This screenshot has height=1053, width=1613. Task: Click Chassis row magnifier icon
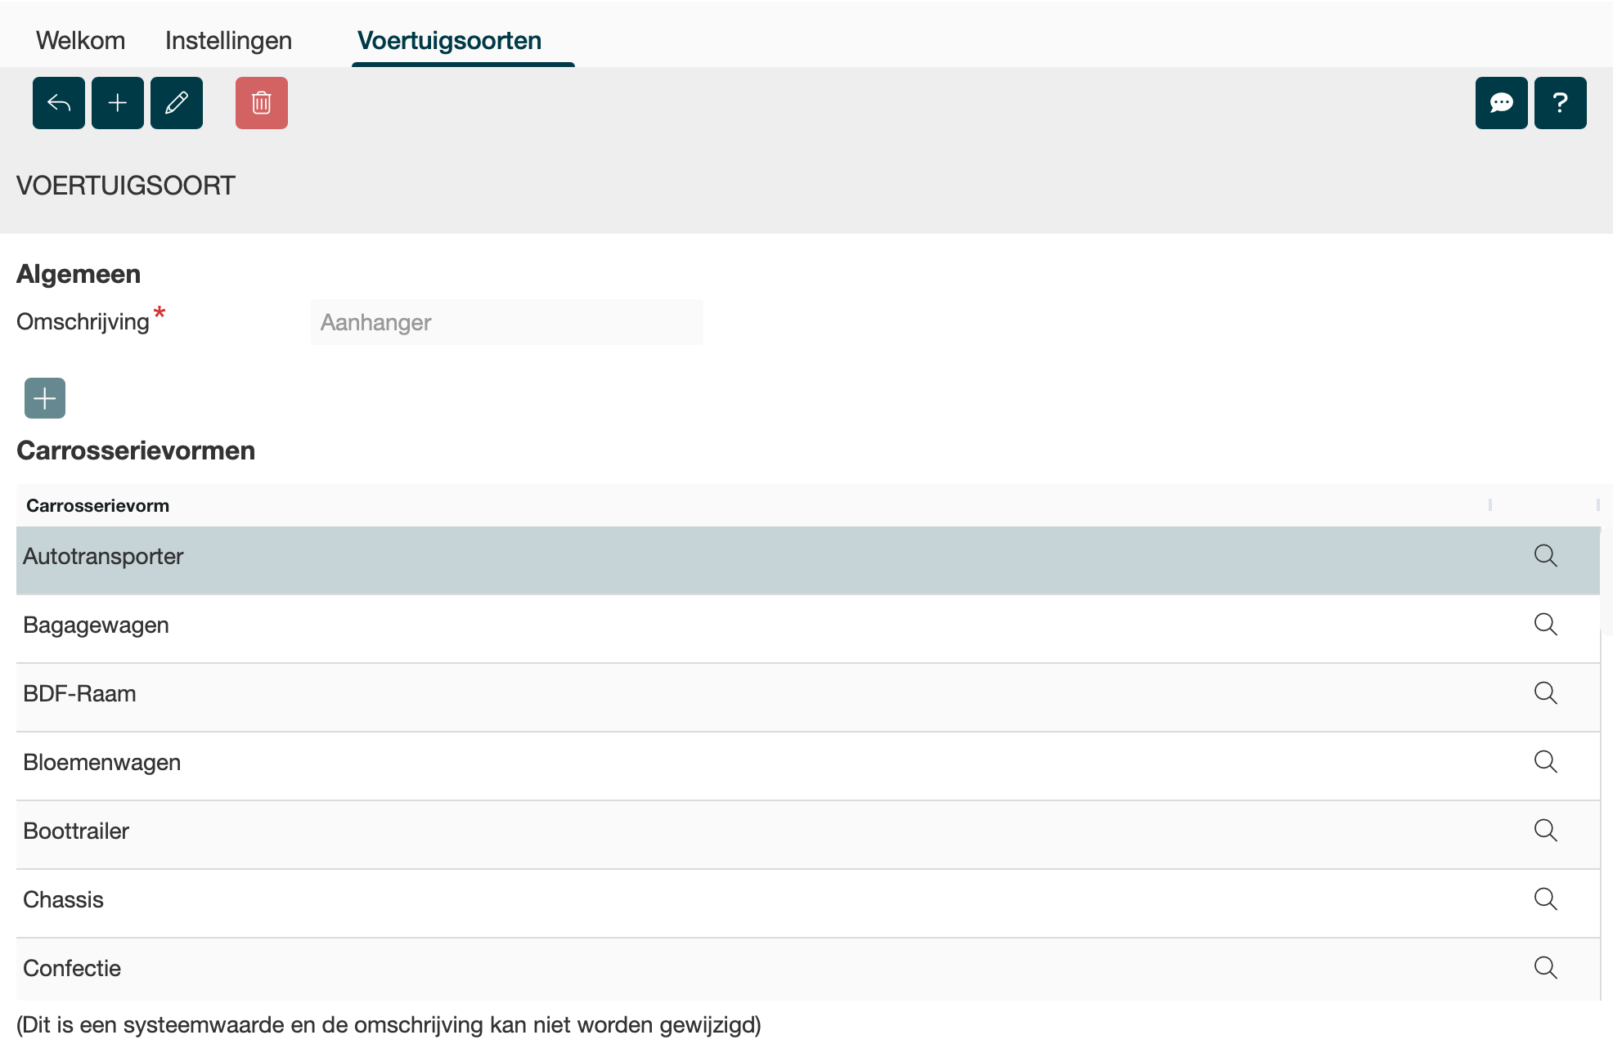tap(1545, 899)
